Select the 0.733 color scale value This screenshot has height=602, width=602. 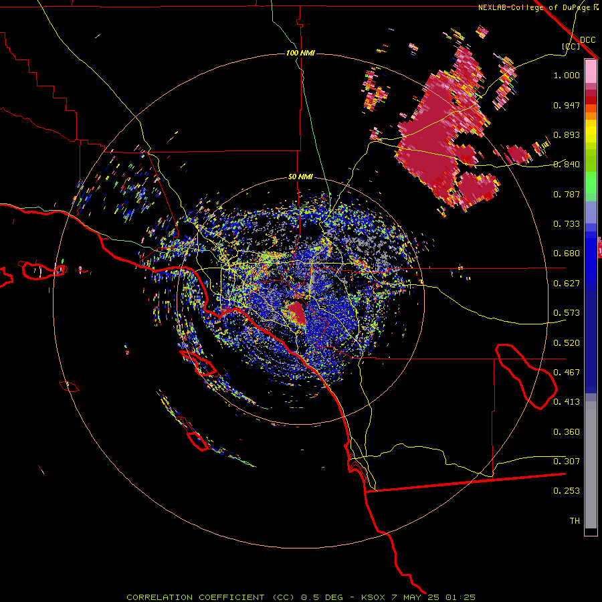pyautogui.click(x=567, y=224)
